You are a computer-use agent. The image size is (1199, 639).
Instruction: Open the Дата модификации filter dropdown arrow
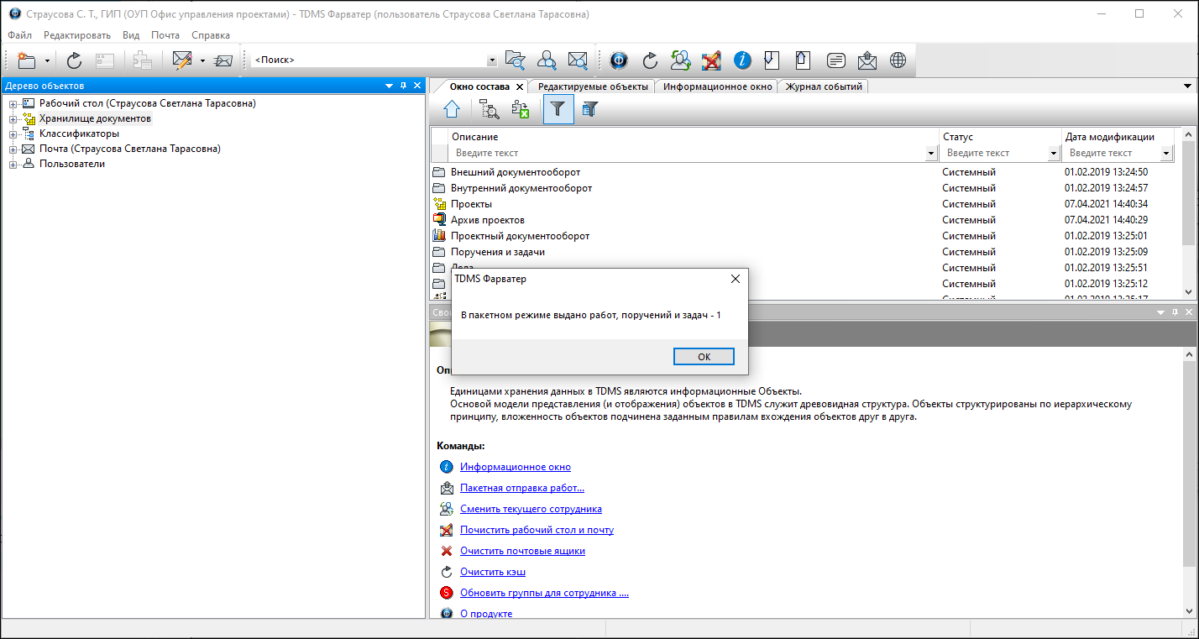click(1166, 154)
